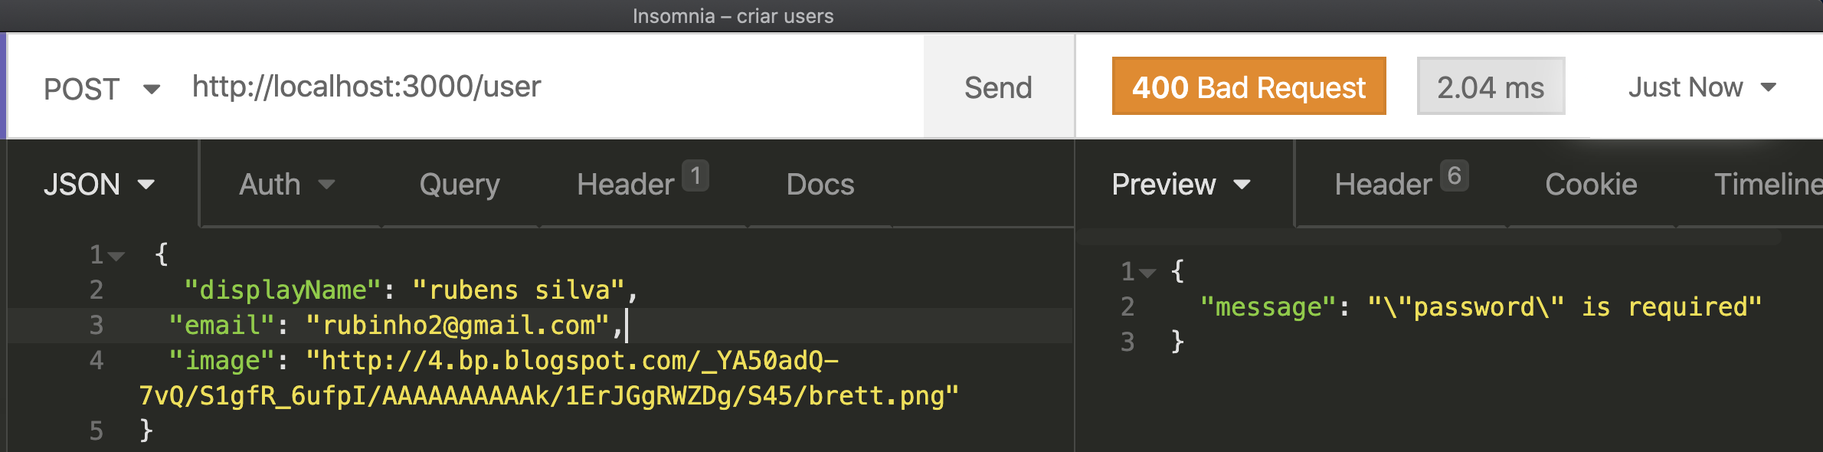The image size is (1823, 452).
Task: Collapse the response JSON fold arrow
Action: [x=1147, y=273]
